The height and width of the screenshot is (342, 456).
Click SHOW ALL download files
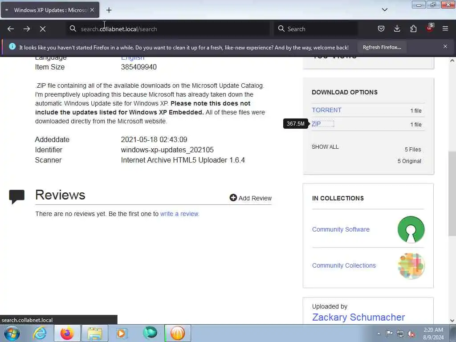click(325, 147)
